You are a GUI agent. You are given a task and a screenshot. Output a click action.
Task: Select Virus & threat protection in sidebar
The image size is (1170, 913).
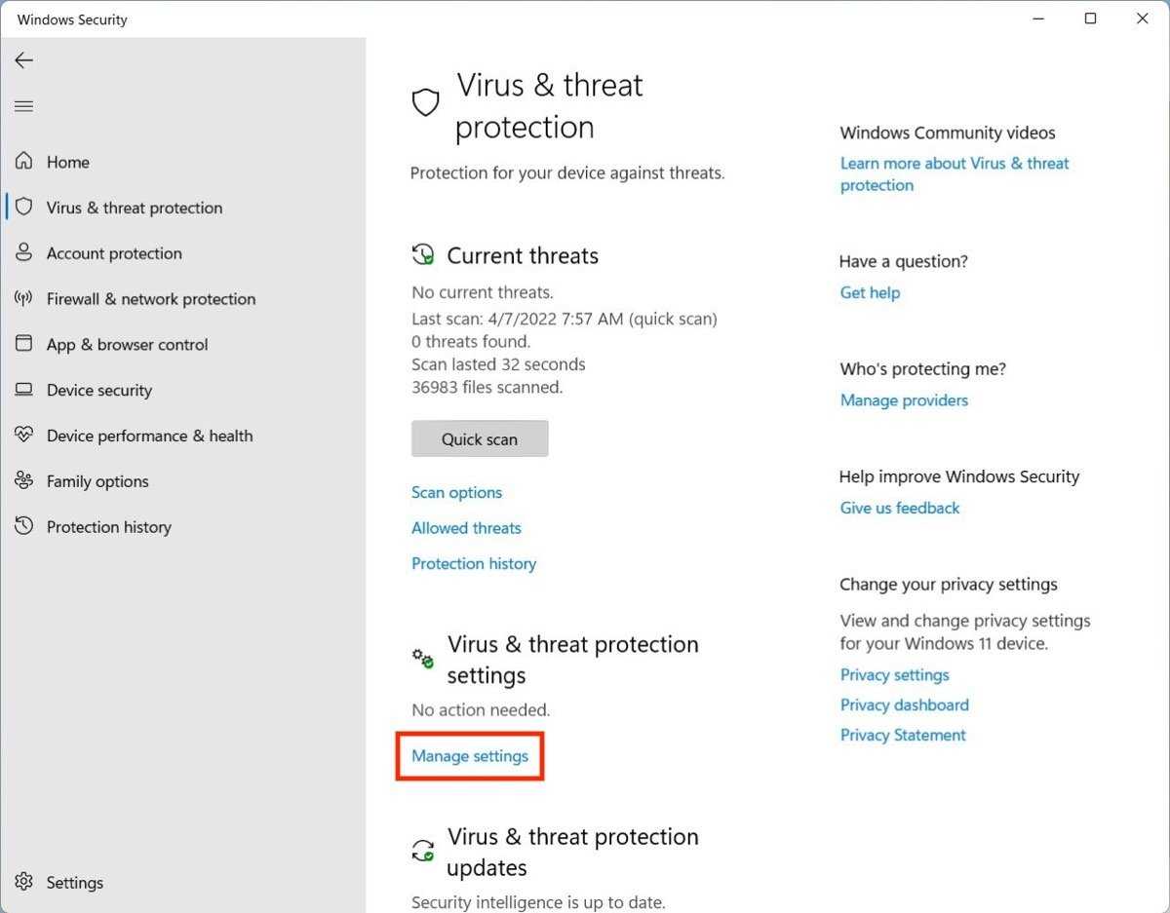pyautogui.click(x=134, y=208)
